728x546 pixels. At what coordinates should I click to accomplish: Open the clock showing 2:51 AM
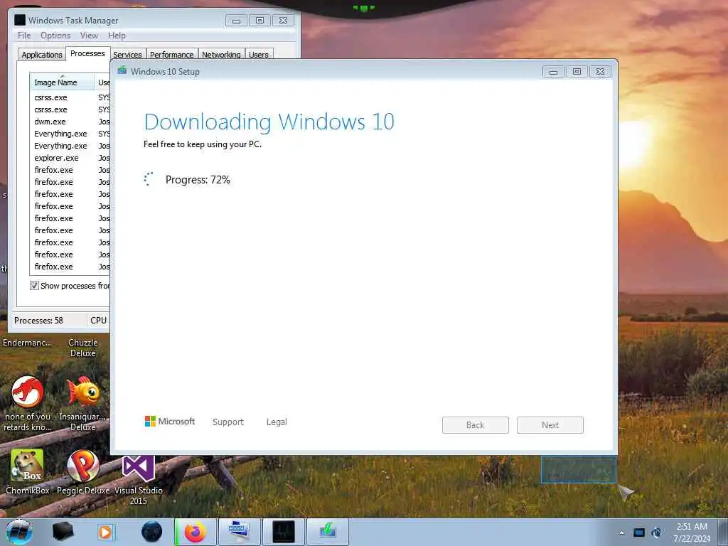point(692,532)
